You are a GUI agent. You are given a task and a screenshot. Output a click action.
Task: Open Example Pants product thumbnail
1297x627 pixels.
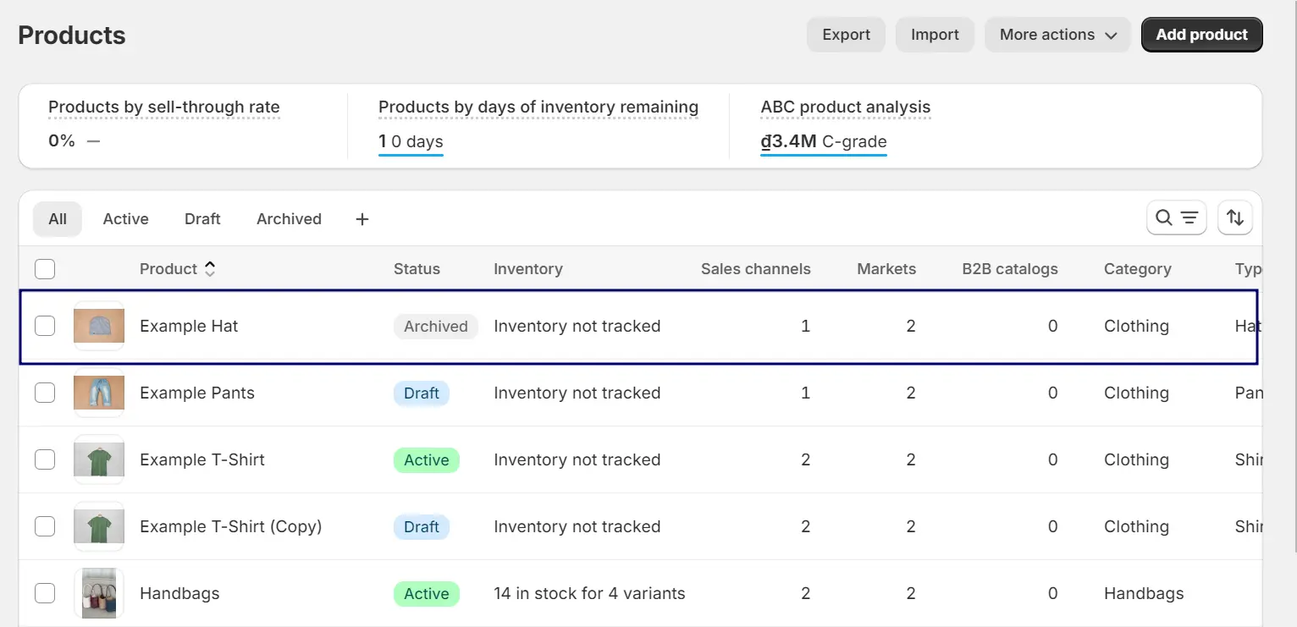click(x=99, y=393)
